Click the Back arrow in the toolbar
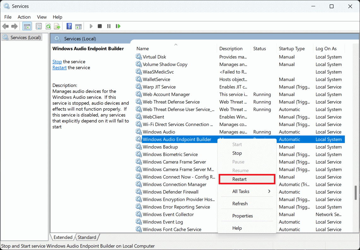The height and width of the screenshot is (250, 360). [5, 26]
